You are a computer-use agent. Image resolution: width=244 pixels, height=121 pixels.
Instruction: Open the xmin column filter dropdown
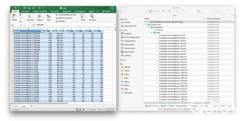tap(74, 31)
